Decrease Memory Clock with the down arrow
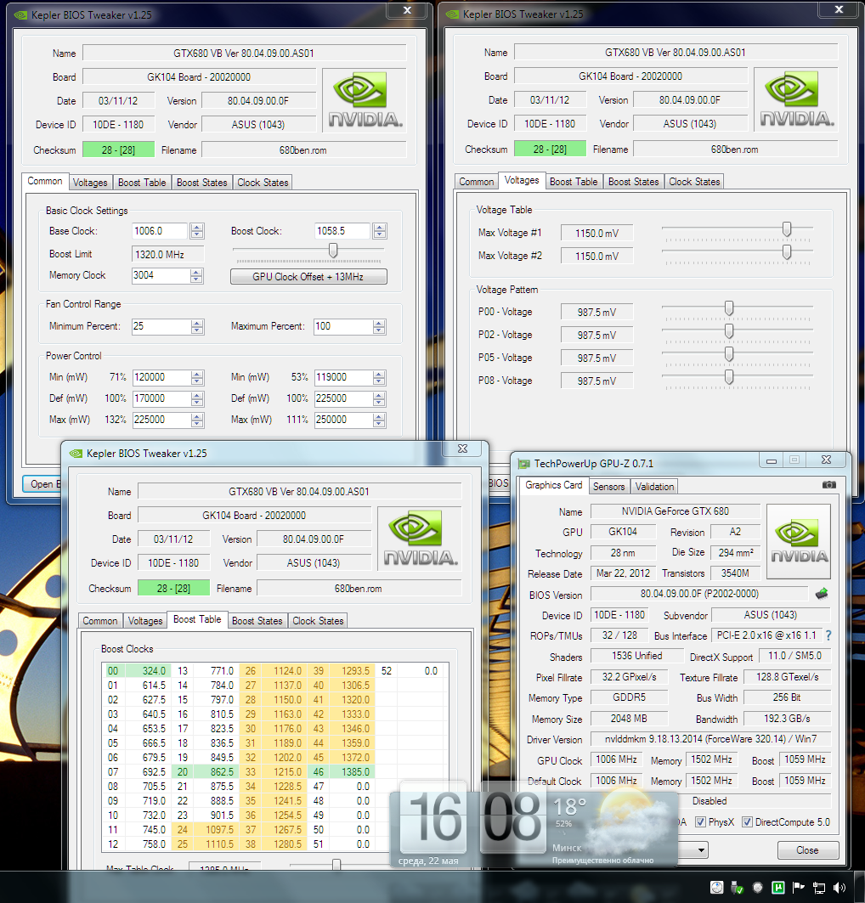865x903 pixels. coord(197,279)
